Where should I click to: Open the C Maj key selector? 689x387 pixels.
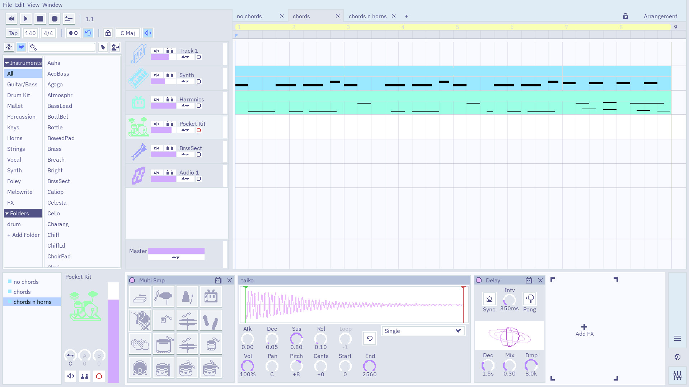tap(128, 33)
